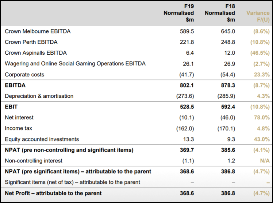Click the Crown Melbourne variance (8.6%)

pos(261,31)
